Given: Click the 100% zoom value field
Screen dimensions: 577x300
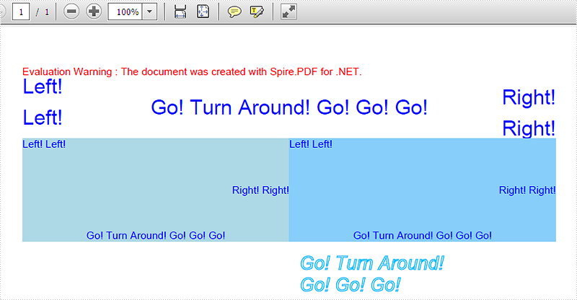Looking at the screenshot, I should pos(125,12).
